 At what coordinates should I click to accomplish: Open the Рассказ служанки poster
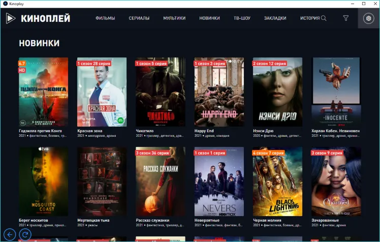(161, 181)
